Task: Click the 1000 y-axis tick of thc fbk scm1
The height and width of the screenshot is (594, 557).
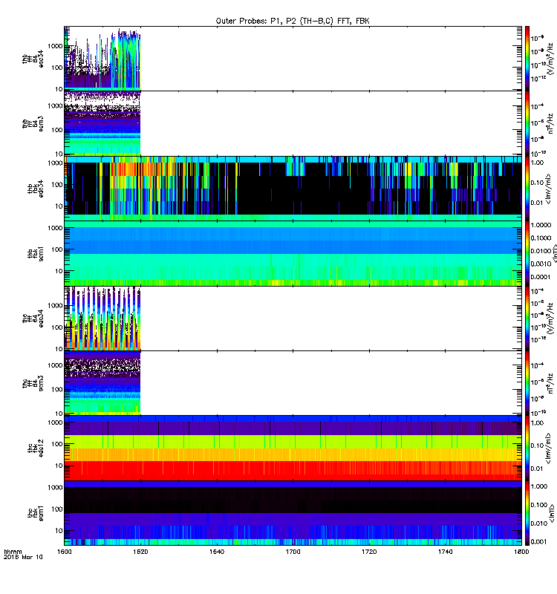Action: [55, 488]
